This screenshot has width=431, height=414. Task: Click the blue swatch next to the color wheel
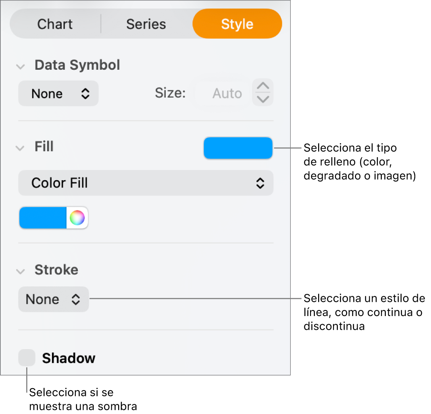tap(42, 218)
